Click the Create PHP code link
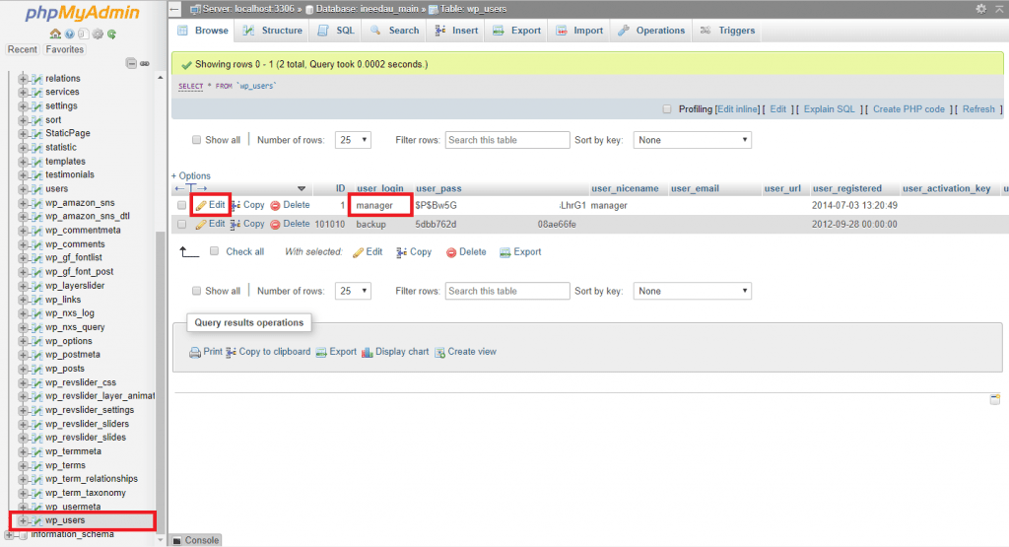This screenshot has width=1009, height=547. (908, 109)
